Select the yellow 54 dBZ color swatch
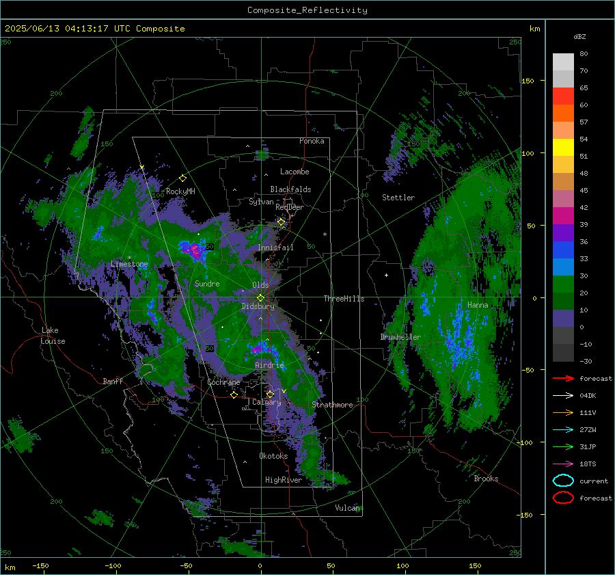Image resolution: width=615 pixels, height=575 pixels. pos(563,147)
